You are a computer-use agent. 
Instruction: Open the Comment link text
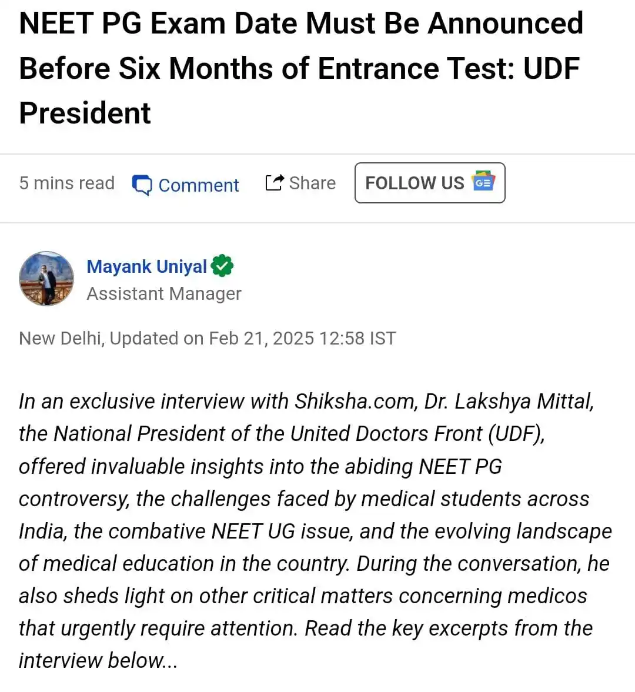tap(199, 185)
